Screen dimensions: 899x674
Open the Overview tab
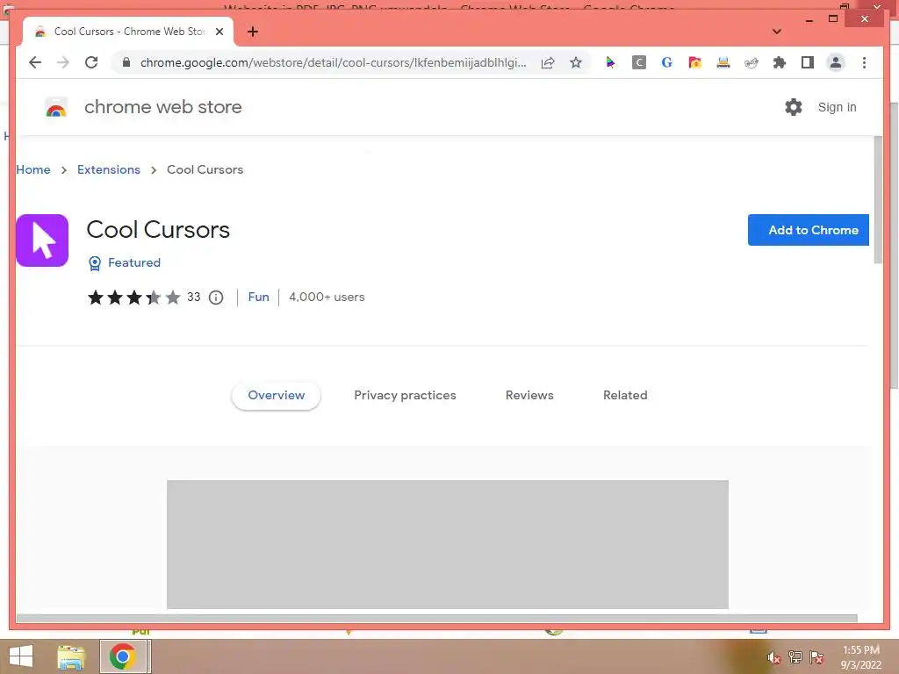276,396
